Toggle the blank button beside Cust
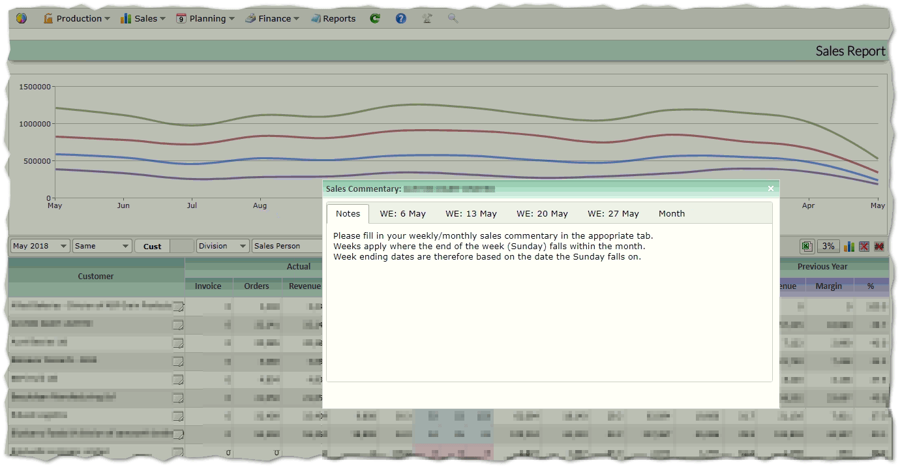 (182, 246)
